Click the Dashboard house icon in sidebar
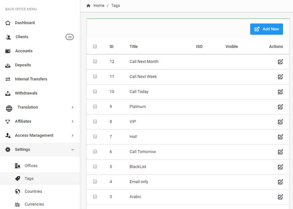This screenshot has height=209, width=293. pyautogui.click(x=8, y=23)
